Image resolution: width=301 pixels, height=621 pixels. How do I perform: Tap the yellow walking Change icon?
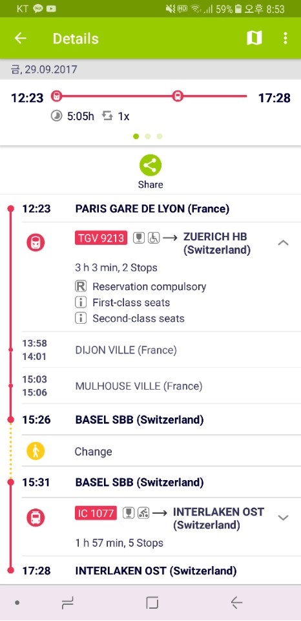tap(36, 451)
